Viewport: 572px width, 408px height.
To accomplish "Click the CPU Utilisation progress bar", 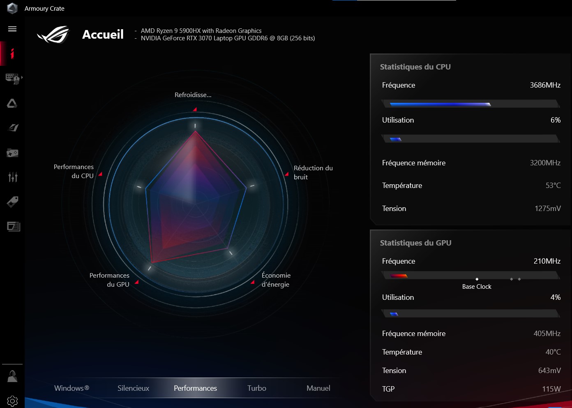I will point(471,139).
